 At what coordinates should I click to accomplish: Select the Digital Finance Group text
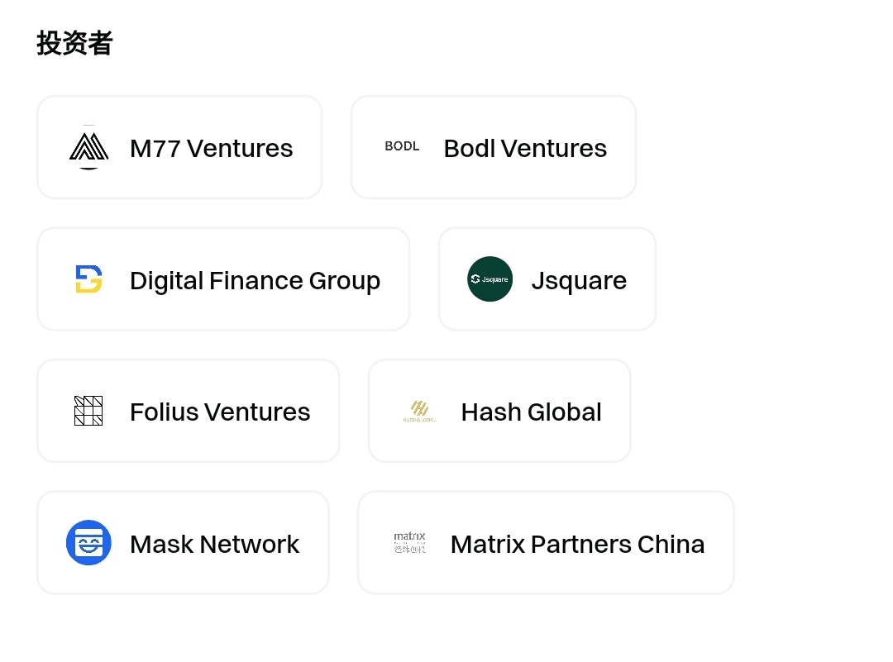click(x=255, y=281)
